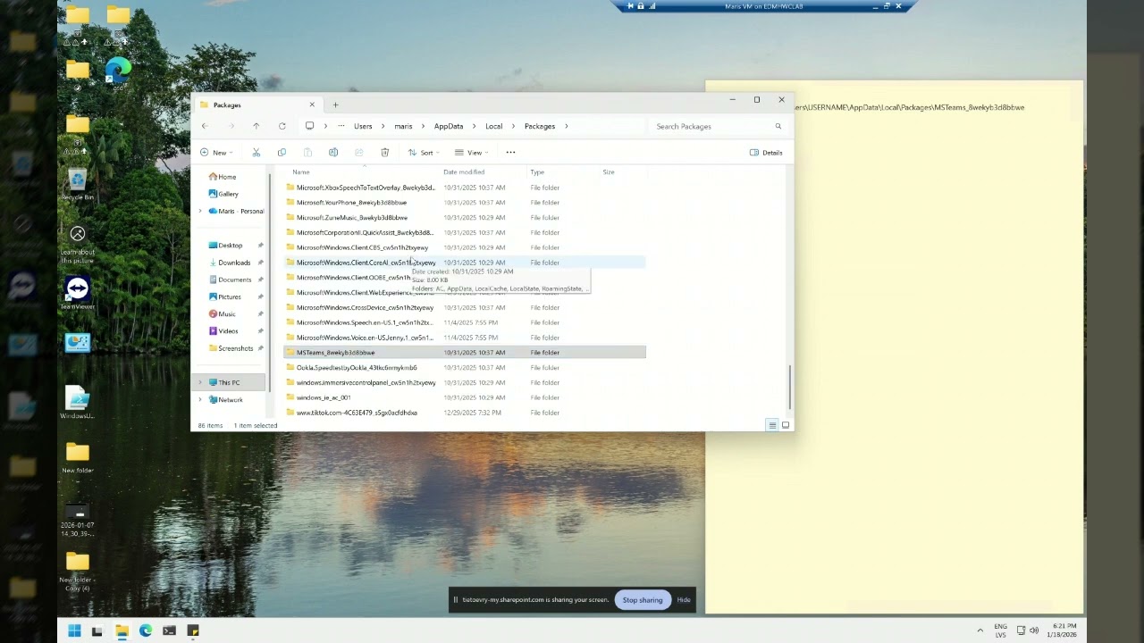This screenshot has height=643, width=1144.
Task: Switch to details view icon in status bar
Action: (772, 425)
